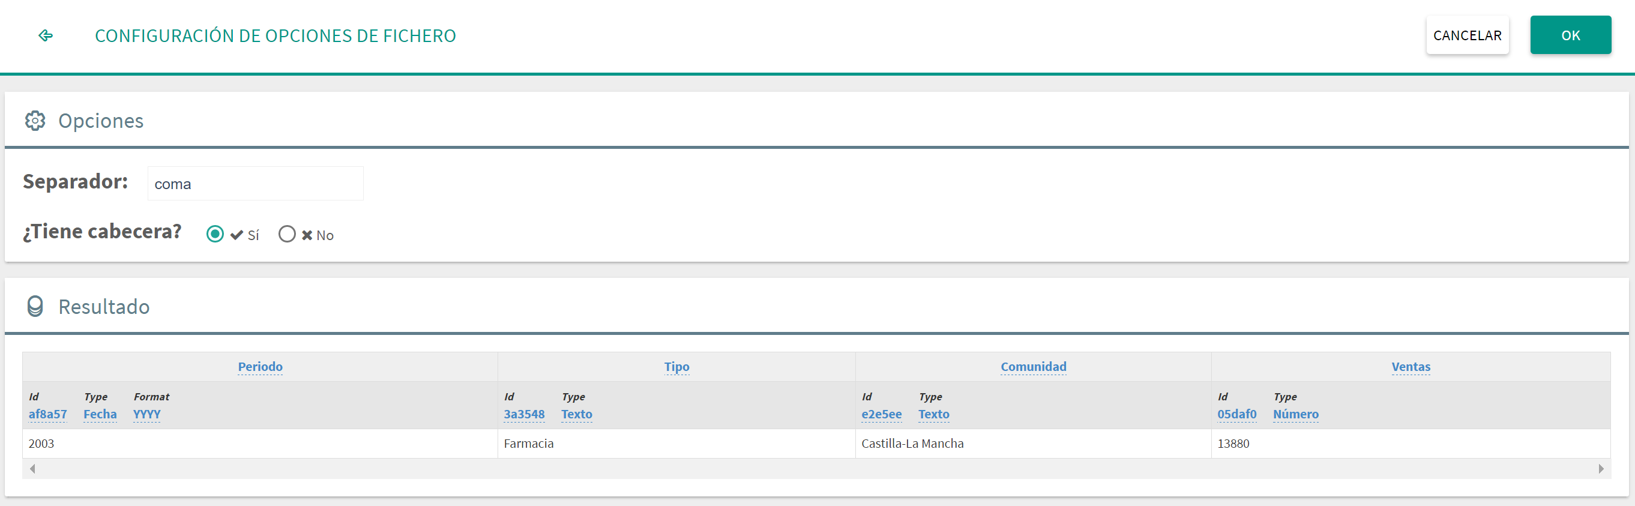Change Periodo format YYYY

pyautogui.click(x=146, y=414)
